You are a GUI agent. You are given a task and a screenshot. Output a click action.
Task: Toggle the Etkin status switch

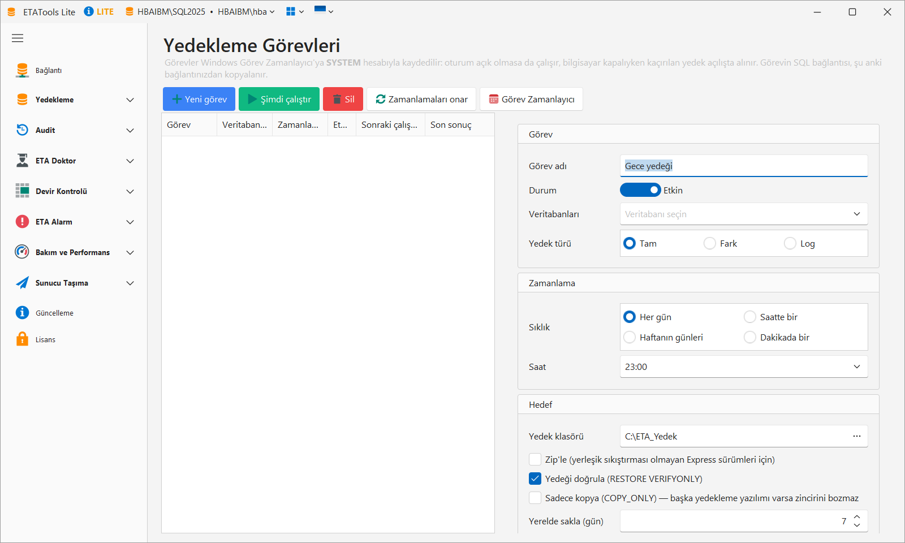pos(640,190)
